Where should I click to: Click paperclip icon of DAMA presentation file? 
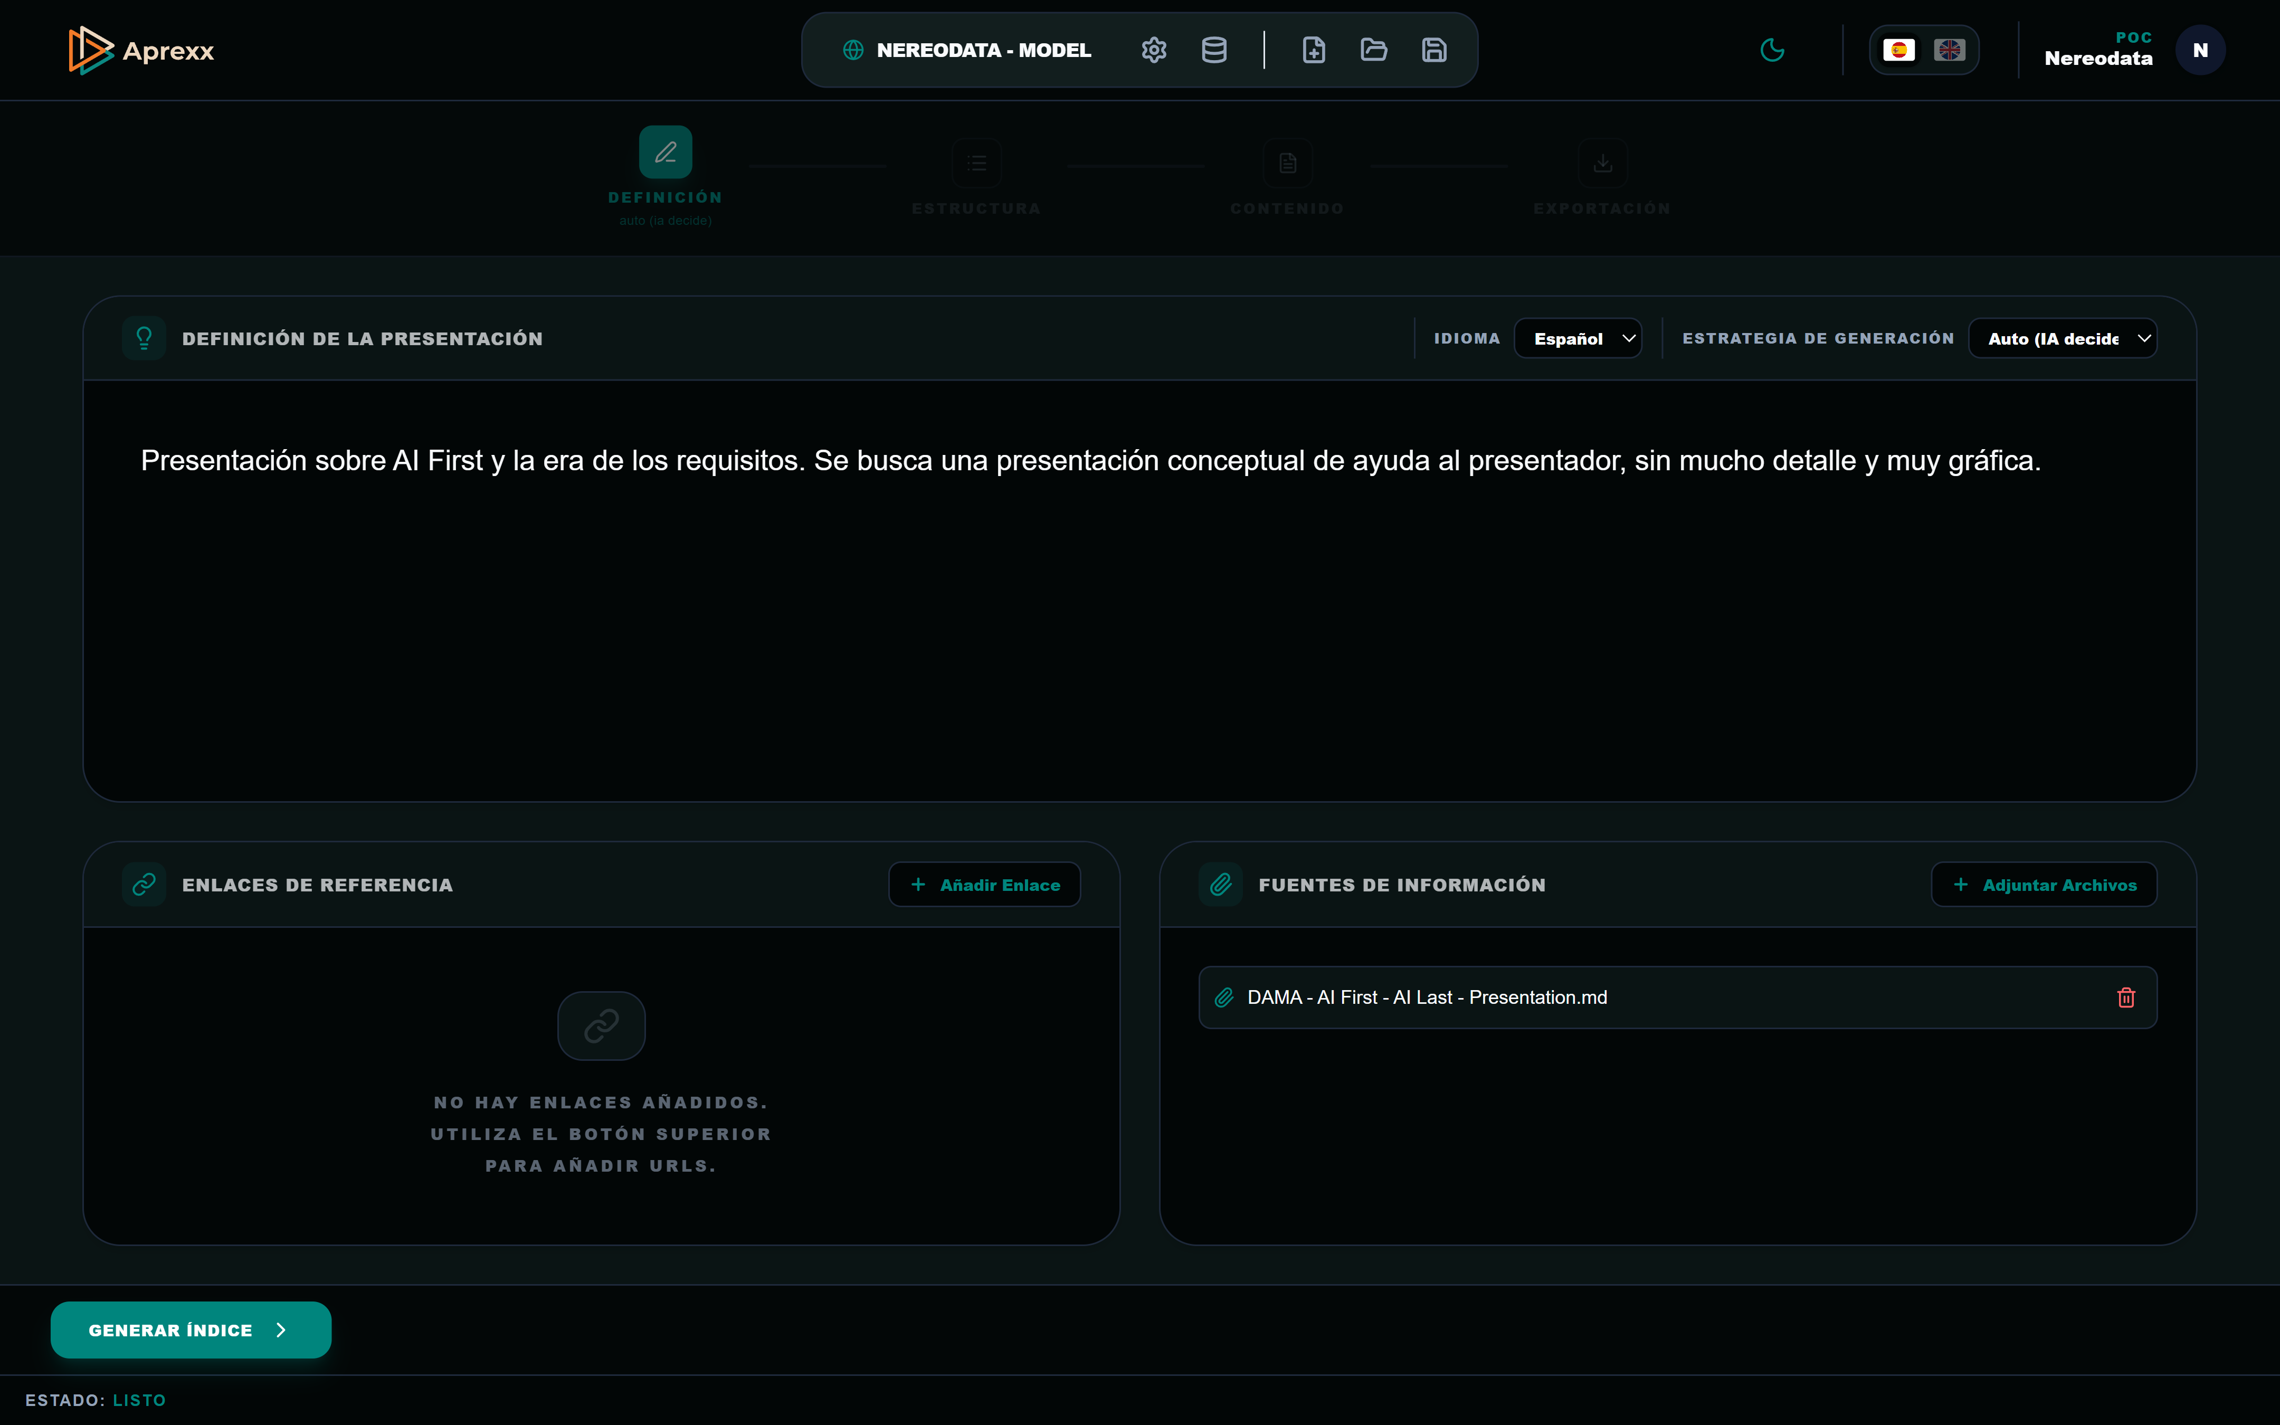(x=1224, y=997)
